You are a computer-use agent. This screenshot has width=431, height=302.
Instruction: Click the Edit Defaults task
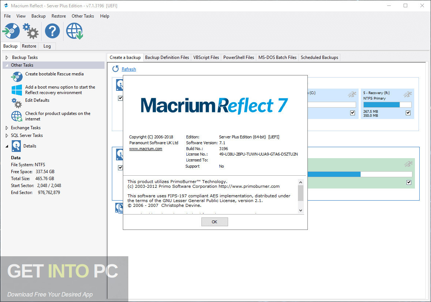click(x=37, y=100)
